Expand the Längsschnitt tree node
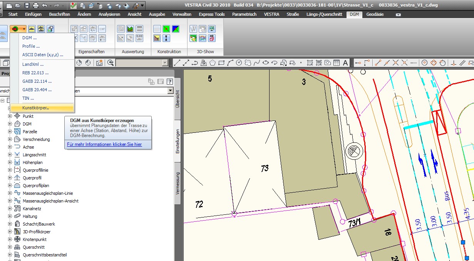474x261 pixels. [10, 155]
